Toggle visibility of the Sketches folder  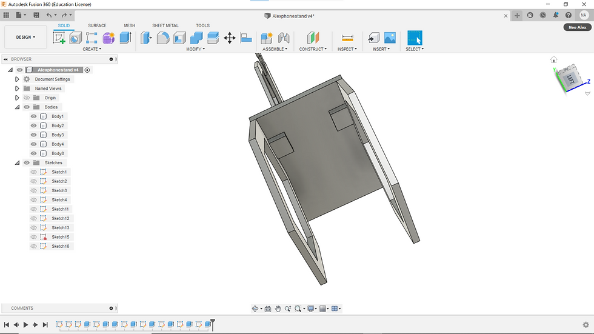27,163
